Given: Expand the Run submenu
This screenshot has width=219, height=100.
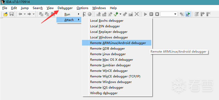Looking at the screenshot, I should [x=69, y=14].
